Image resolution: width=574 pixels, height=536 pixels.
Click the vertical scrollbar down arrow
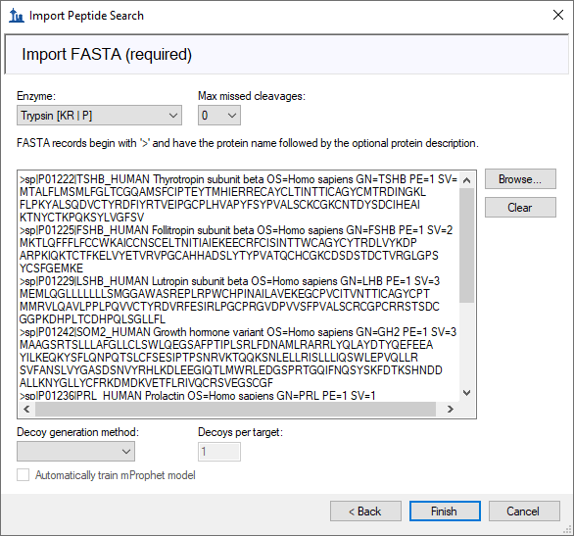(x=466, y=393)
